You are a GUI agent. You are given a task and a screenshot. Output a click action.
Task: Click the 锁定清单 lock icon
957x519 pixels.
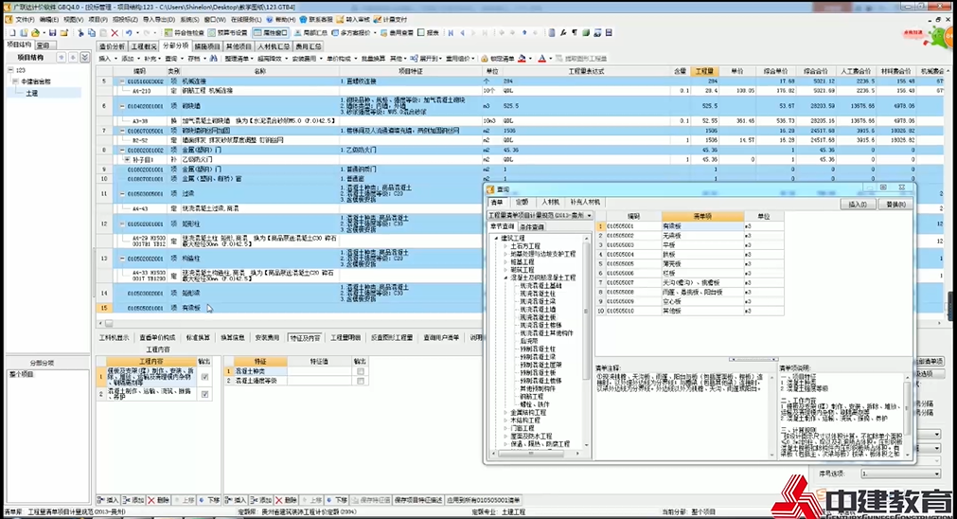485,59
